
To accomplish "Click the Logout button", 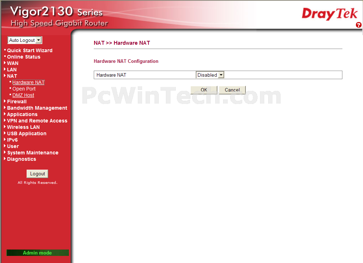I will (x=37, y=174).
